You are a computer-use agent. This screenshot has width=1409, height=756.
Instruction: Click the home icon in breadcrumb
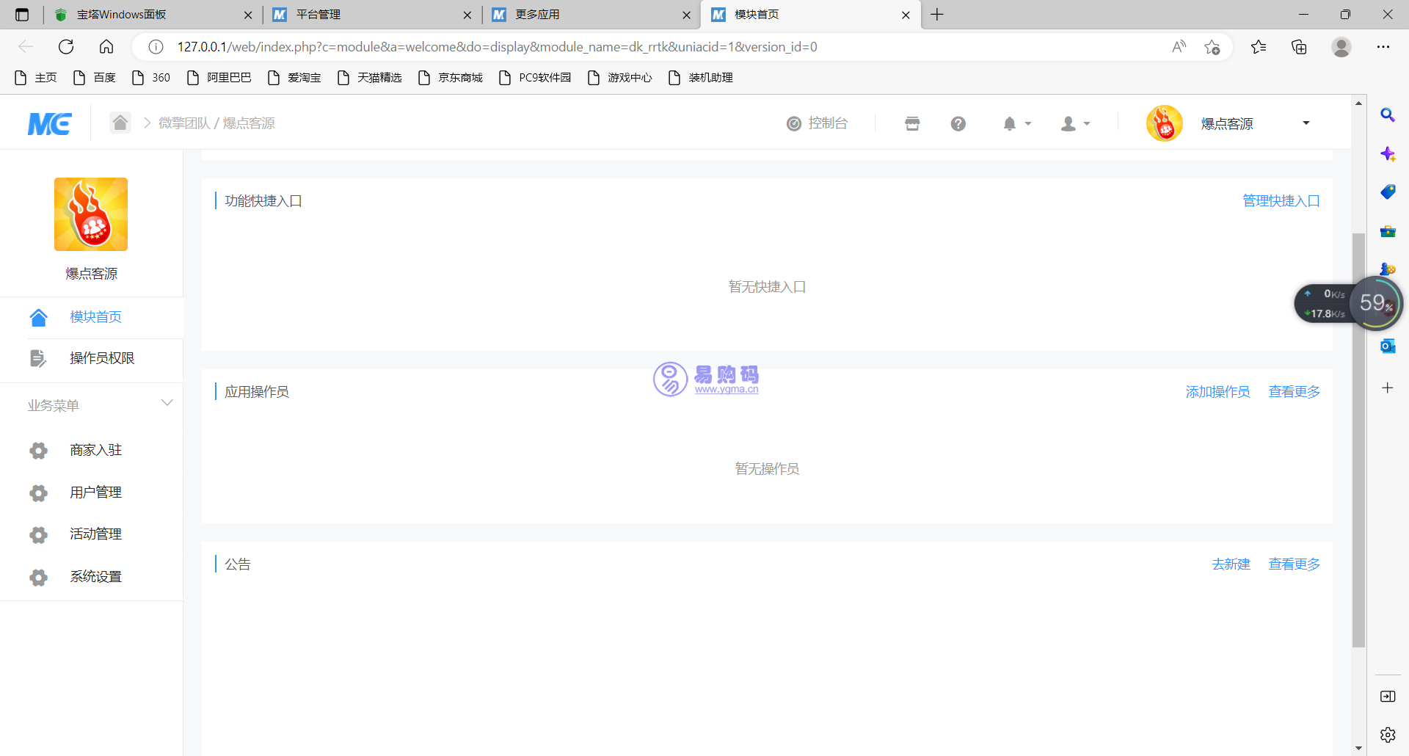[120, 123]
